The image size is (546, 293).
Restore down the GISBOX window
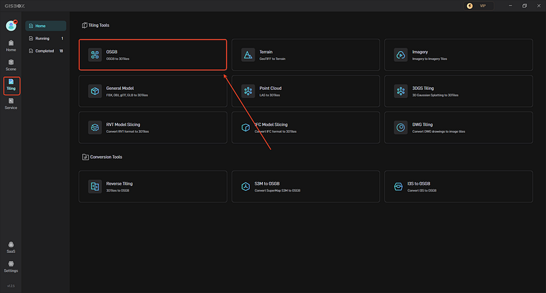click(524, 6)
